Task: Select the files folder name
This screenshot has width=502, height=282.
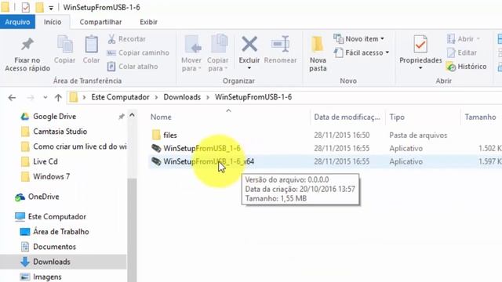Action: (170, 136)
